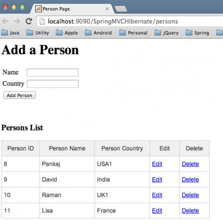Focus the Country input field

(x=53, y=84)
